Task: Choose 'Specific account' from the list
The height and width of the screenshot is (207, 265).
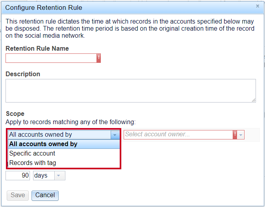Action: pos(64,154)
